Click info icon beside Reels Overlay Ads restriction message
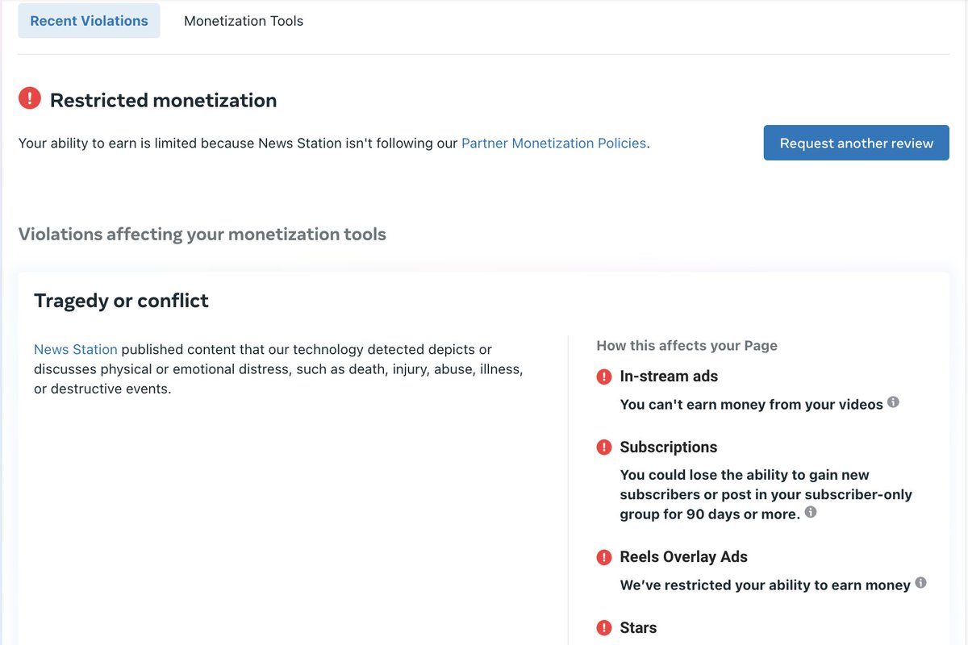 pyautogui.click(x=920, y=583)
